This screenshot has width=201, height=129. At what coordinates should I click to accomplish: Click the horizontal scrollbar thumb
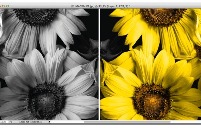(127, 122)
